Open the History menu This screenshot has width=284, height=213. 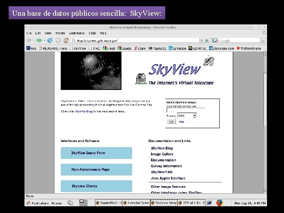[x=60, y=33]
